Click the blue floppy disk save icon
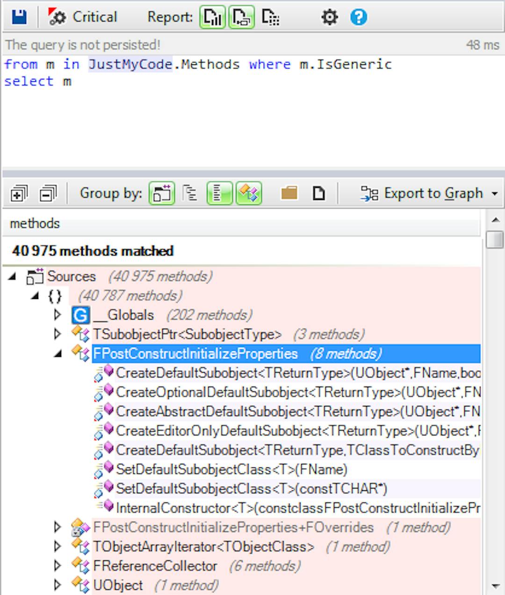This screenshot has width=505, height=595. click(19, 17)
